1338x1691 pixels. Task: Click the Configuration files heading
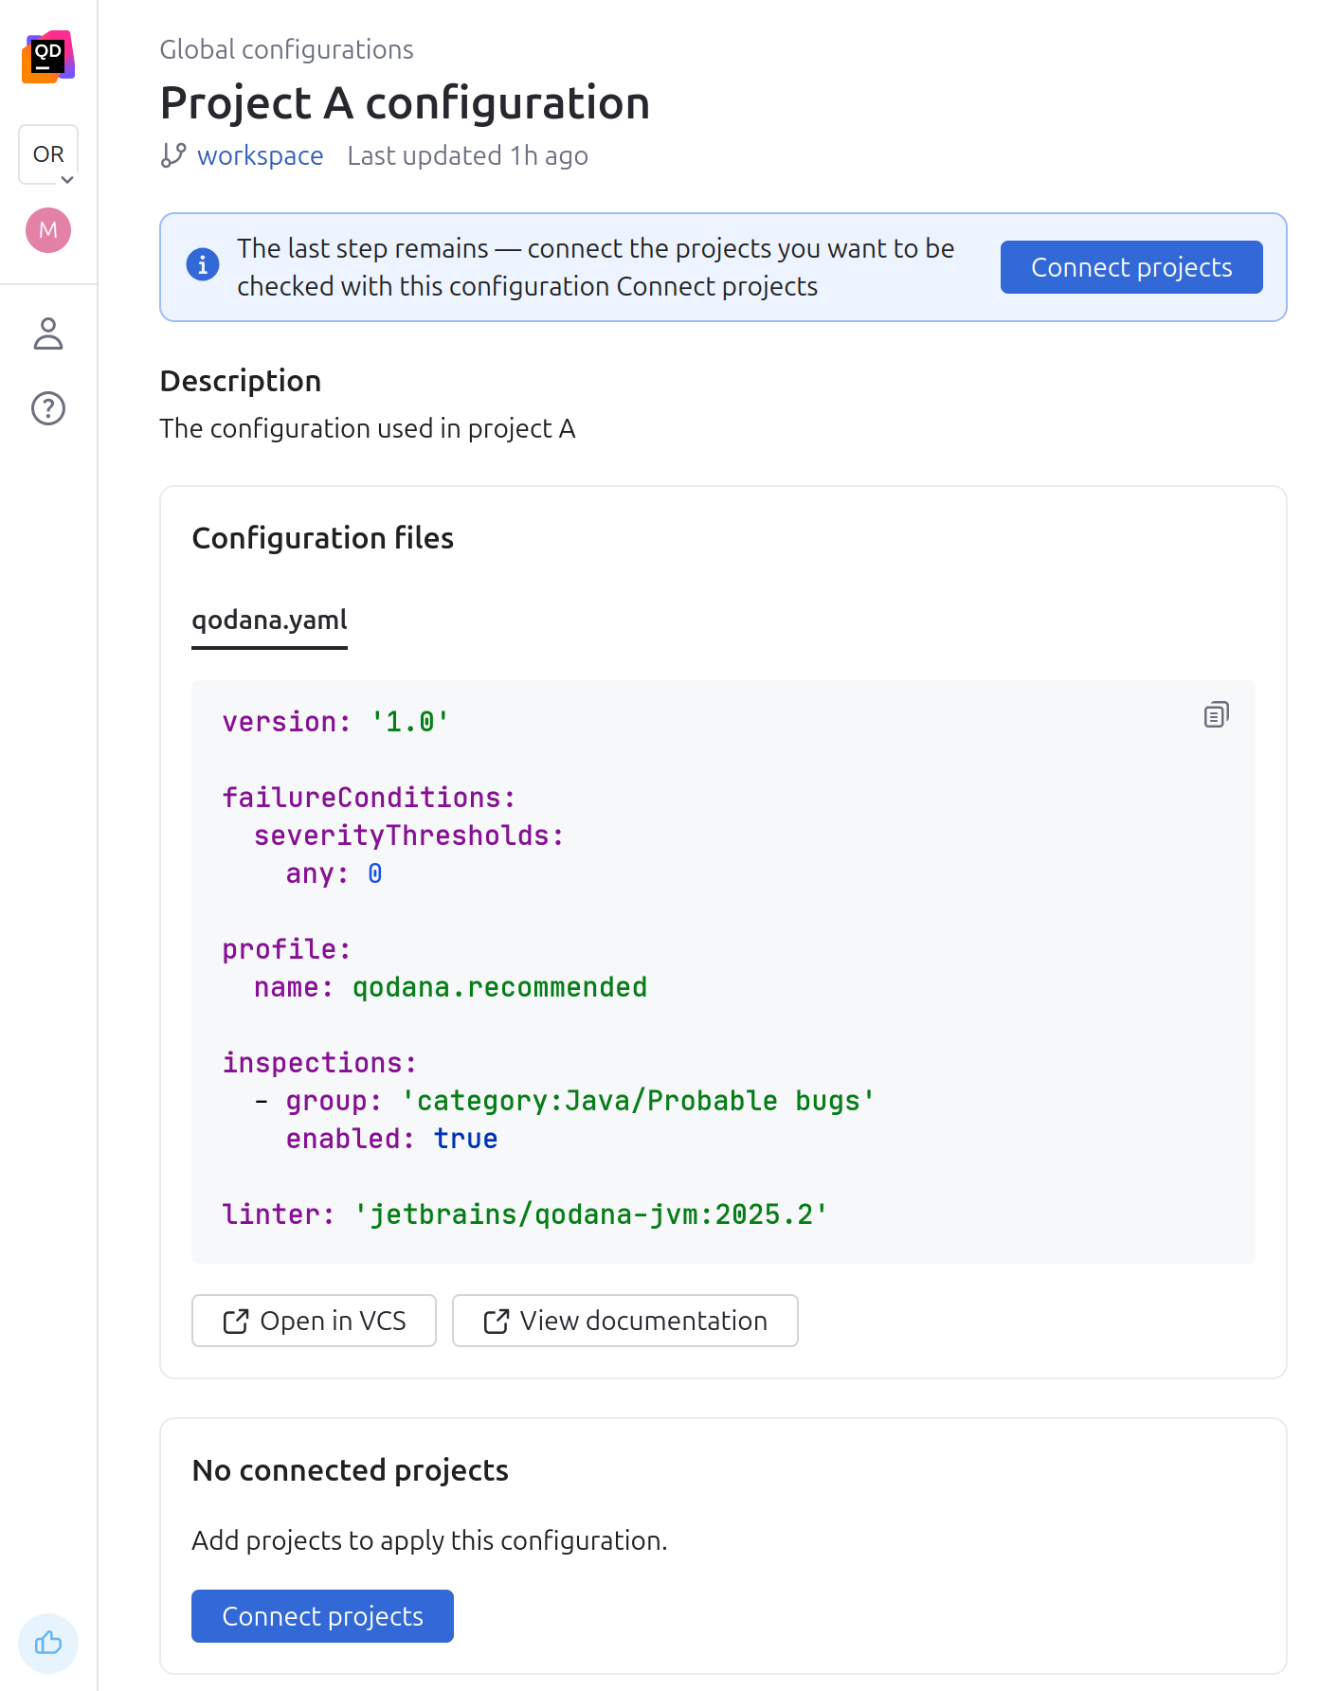click(323, 538)
